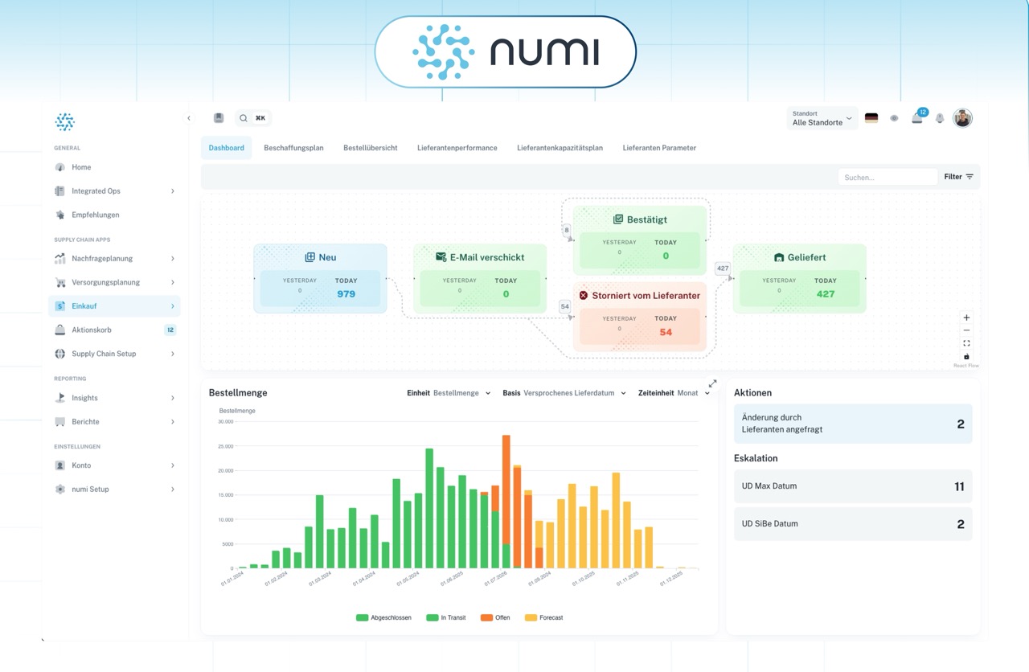Expand Konto submenu chevron
Screen dimensions: 1029x672
tap(173, 465)
